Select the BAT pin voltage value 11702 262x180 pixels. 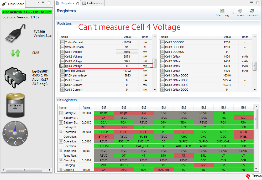tap(127, 71)
